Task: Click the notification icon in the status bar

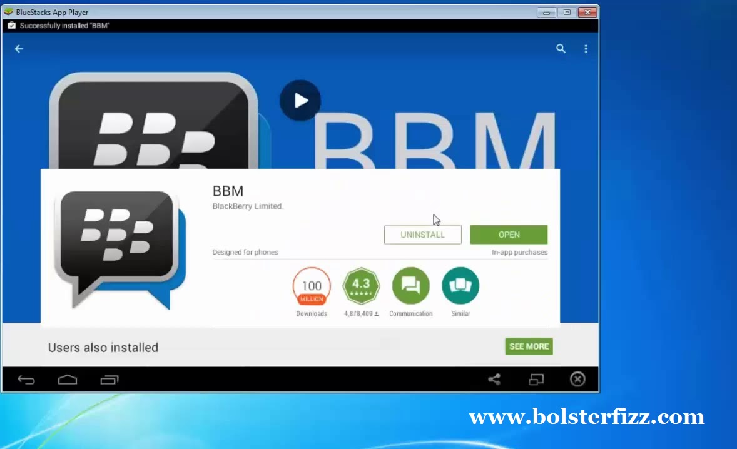Action: point(12,26)
